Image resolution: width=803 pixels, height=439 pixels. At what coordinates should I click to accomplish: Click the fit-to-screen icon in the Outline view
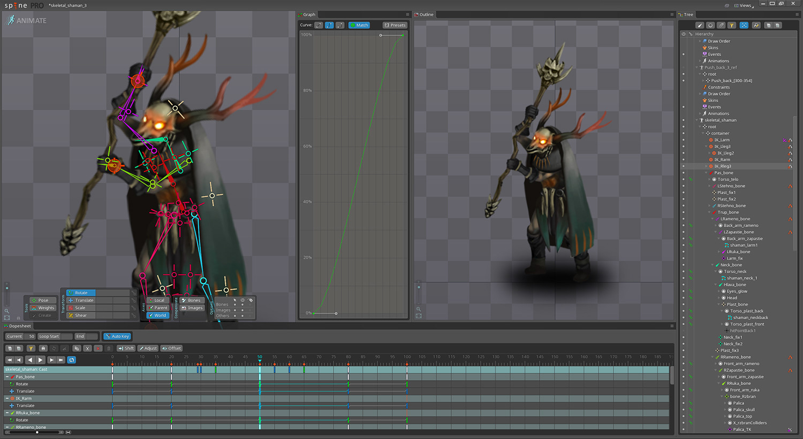419,316
